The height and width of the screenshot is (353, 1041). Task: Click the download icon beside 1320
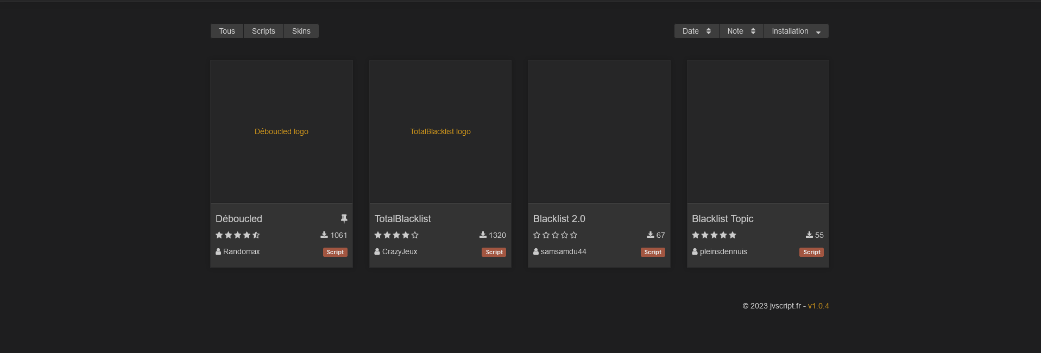pos(483,235)
